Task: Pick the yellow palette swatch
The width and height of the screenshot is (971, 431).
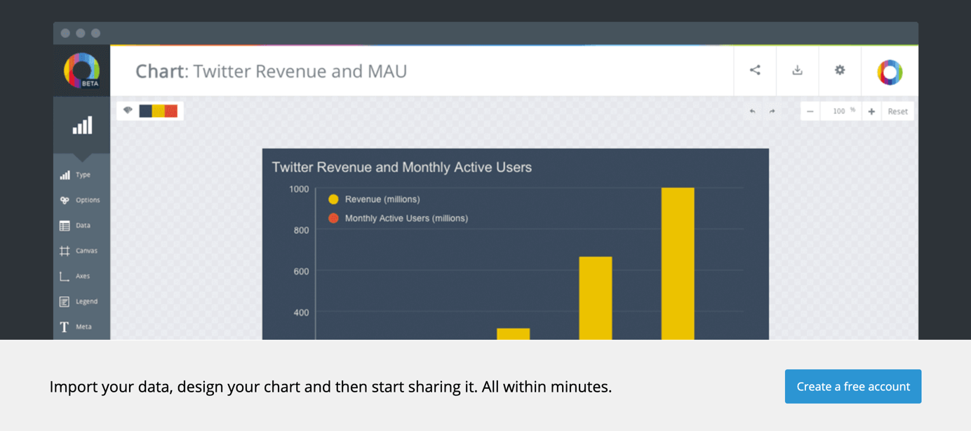Action: click(x=159, y=111)
